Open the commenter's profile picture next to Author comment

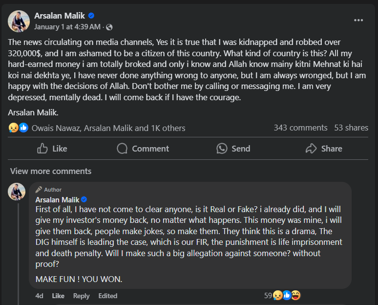click(x=17, y=192)
